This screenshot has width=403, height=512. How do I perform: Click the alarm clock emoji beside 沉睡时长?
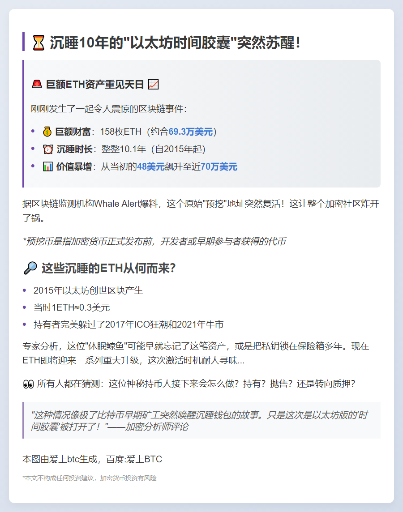tap(48, 149)
